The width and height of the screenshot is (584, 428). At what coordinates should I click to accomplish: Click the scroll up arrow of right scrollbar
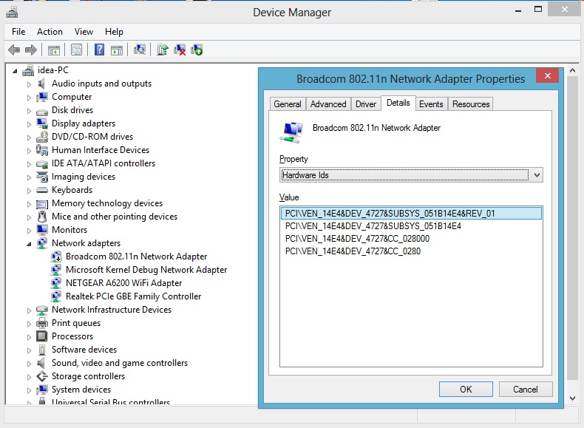(573, 70)
